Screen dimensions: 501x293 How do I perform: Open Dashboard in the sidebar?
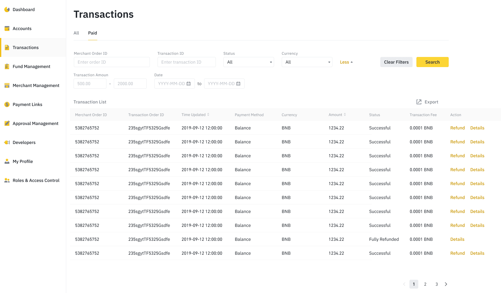coord(33,9)
